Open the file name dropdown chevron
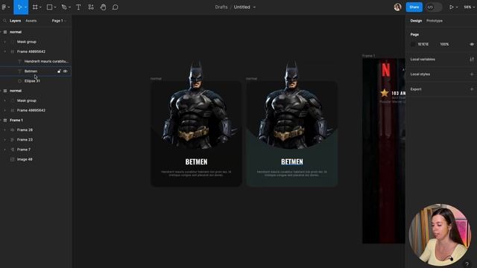 254,7
